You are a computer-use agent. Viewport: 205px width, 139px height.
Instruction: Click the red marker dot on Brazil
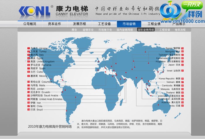pos(76,97)
